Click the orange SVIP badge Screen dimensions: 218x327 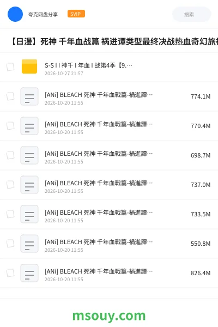pos(76,14)
